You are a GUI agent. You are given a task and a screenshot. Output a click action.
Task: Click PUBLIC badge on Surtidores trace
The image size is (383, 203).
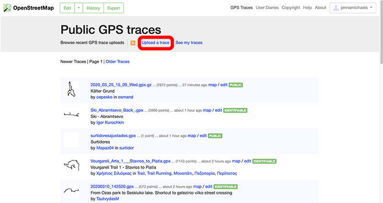point(215,136)
